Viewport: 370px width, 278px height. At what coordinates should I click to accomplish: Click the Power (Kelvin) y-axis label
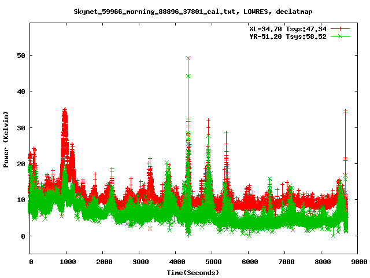click(x=6, y=140)
